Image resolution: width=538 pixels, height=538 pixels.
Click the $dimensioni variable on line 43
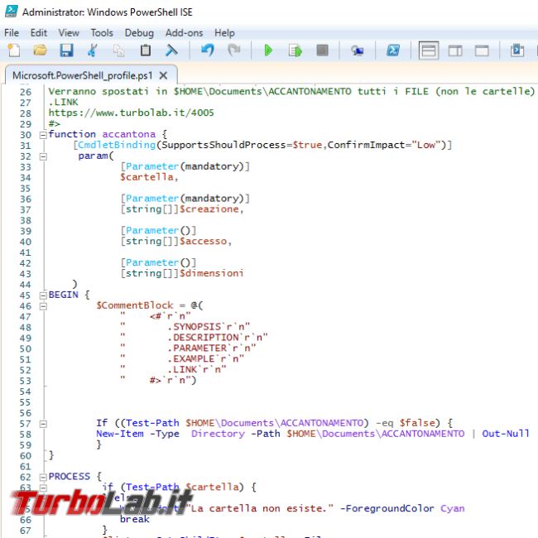(211, 273)
